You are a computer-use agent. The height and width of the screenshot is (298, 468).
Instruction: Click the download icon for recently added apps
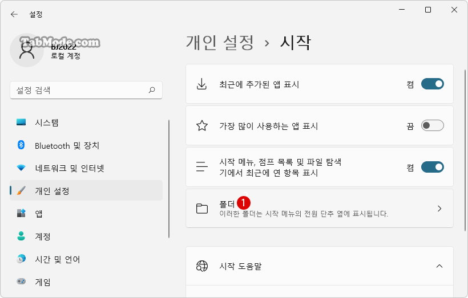pyautogui.click(x=202, y=84)
